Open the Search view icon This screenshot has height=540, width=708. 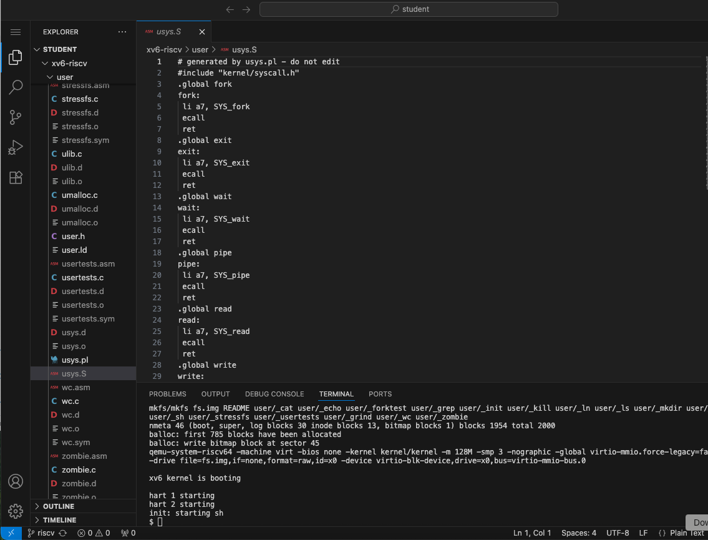[16, 87]
